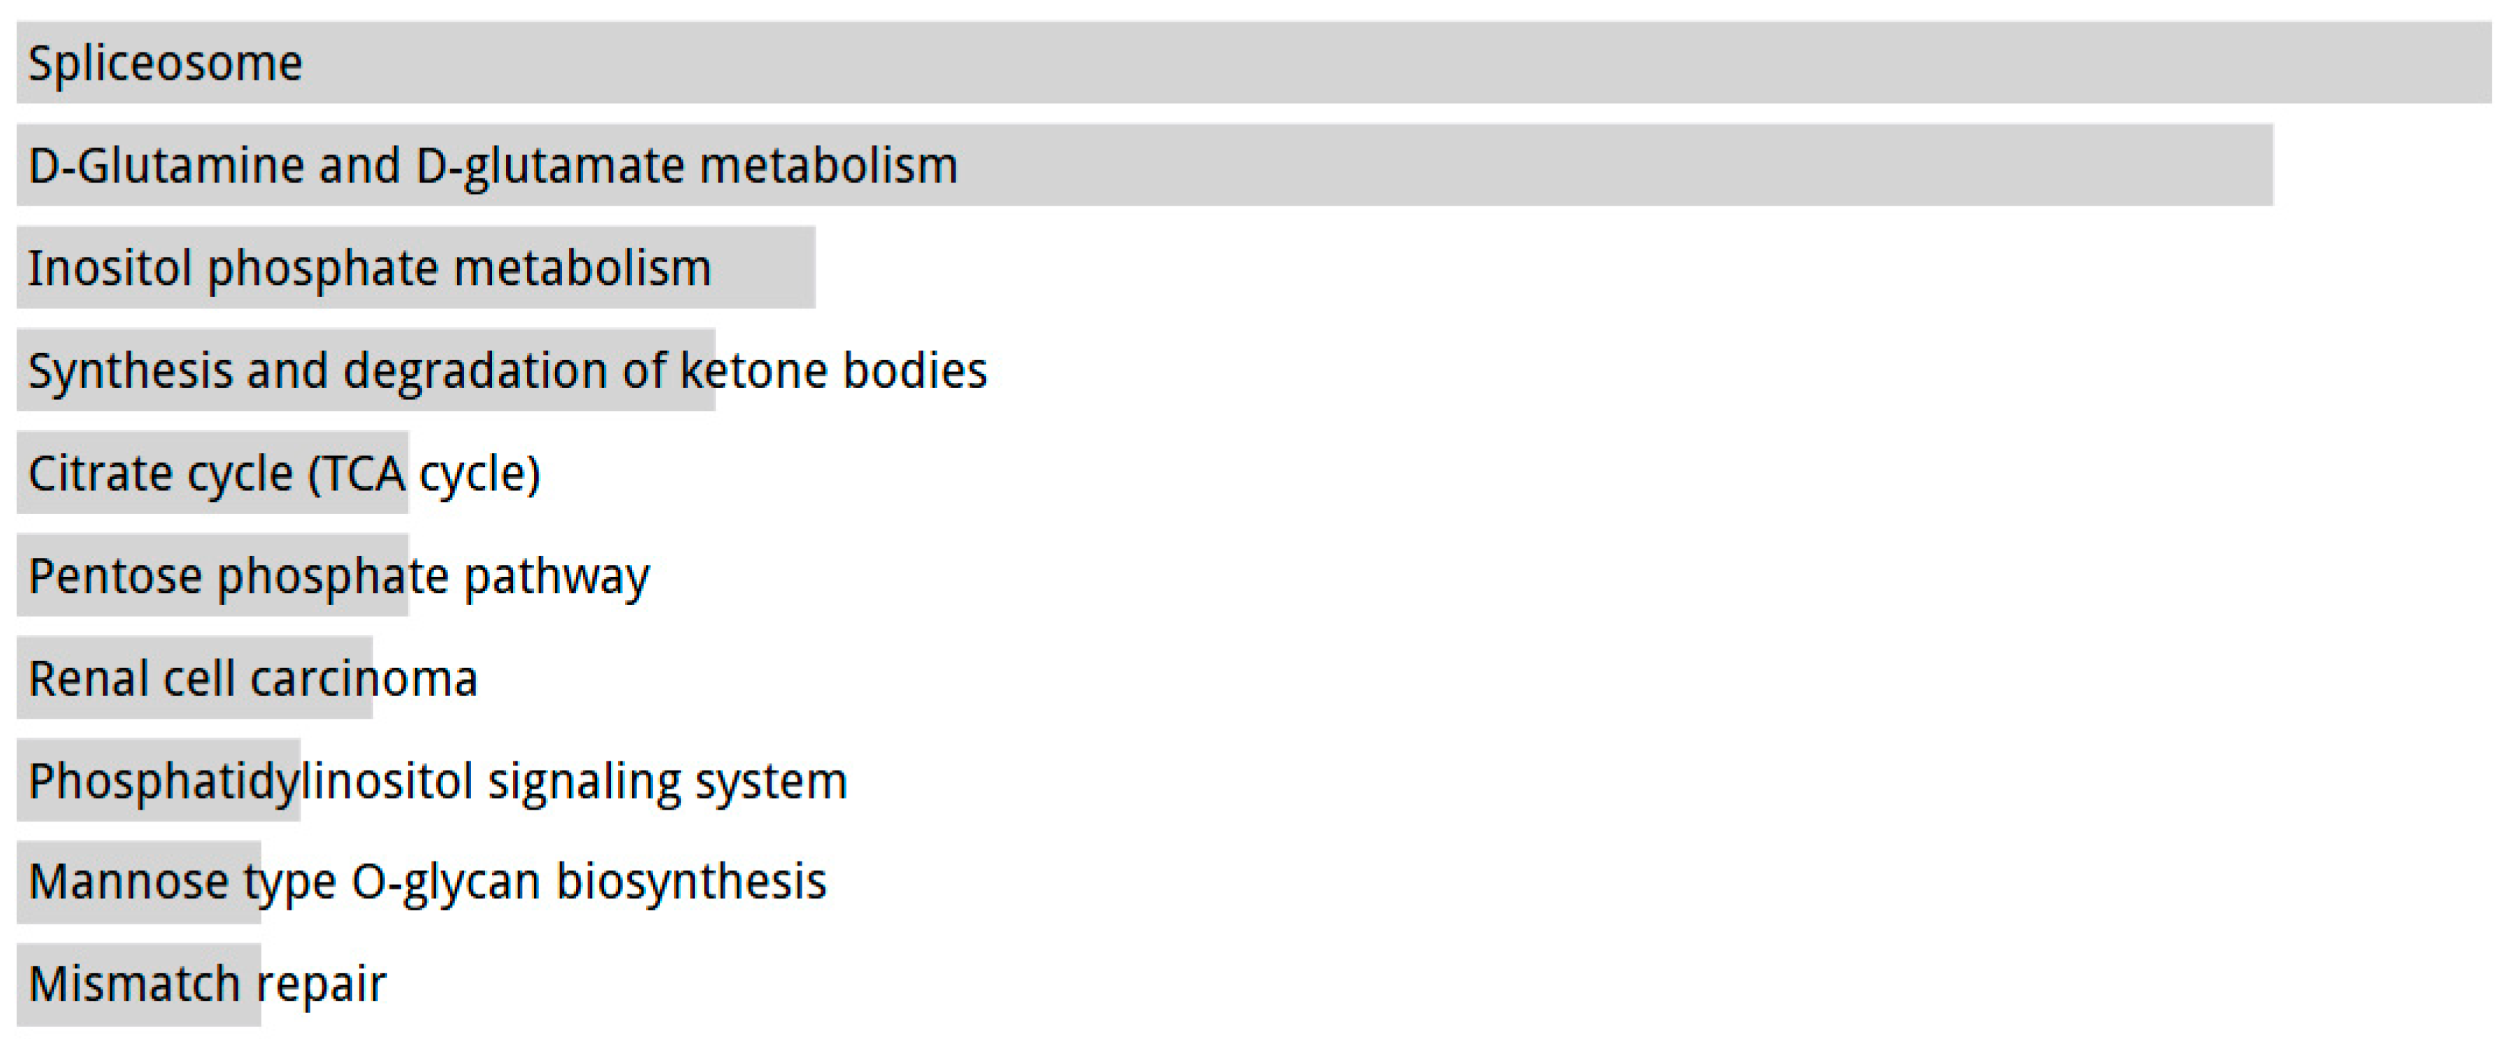Click "pathway" in Pentose phosphate pathway label
The width and height of the screenshot is (2503, 1039).
point(556,576)
